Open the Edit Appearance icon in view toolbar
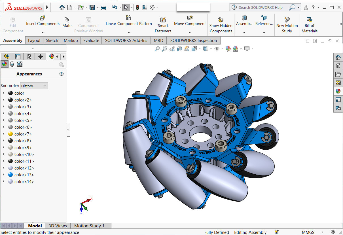 point(228,49)
